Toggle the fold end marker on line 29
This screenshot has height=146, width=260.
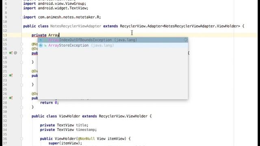pyautogui.click(x=22, y=107)
